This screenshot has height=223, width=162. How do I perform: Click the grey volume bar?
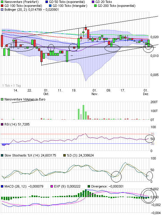click(81, 117)
